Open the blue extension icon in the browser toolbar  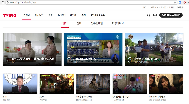pos(180,2)
